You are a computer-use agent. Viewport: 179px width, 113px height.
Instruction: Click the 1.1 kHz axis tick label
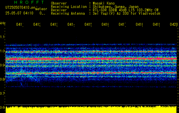pyautogui.click(x=2, y=37)
